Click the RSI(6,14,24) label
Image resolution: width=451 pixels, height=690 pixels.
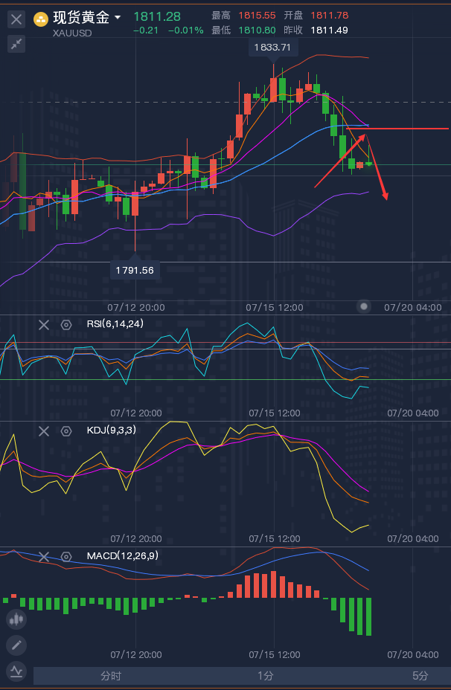coord(115,324)
